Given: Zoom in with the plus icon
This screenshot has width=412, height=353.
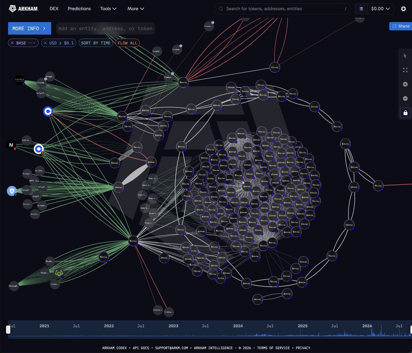Looking at the screenshot, I should point(405,84).
